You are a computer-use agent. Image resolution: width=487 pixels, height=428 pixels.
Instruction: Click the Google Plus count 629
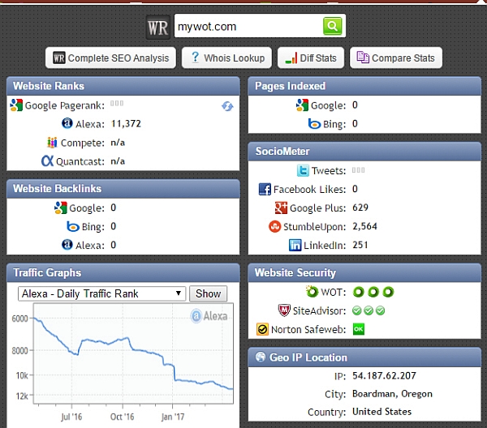(360, 208)
